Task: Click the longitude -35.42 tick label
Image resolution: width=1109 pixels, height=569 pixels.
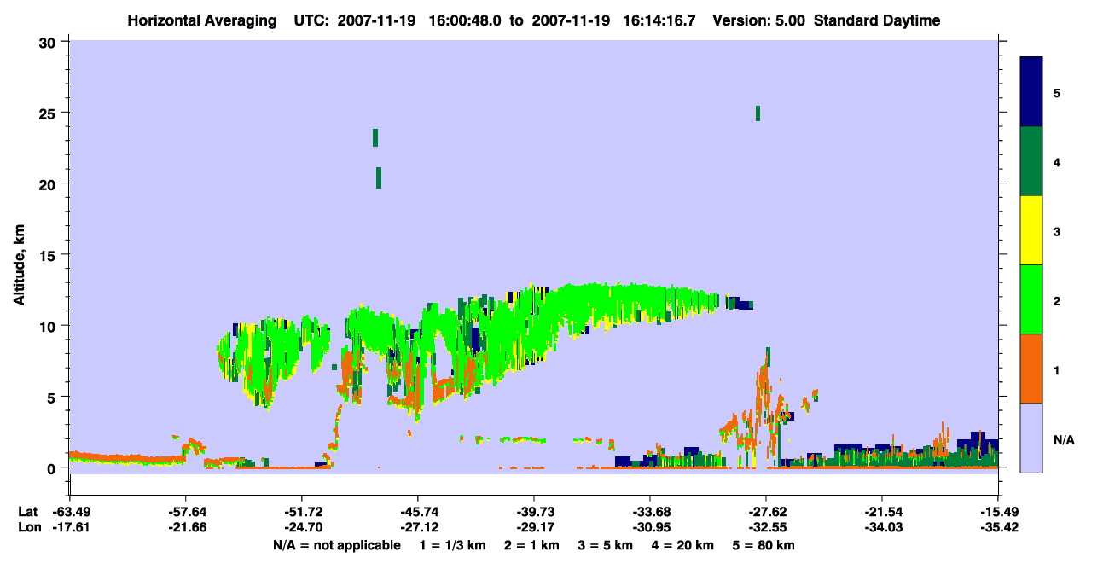Action: [998, 527]
